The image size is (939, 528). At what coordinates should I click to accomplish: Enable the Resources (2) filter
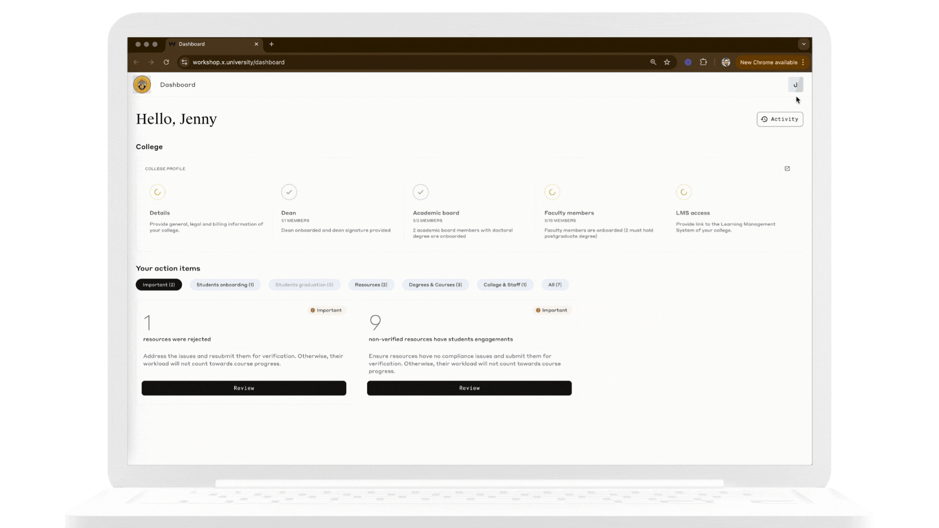(371, 285)
